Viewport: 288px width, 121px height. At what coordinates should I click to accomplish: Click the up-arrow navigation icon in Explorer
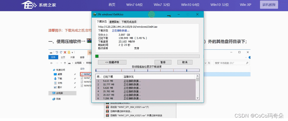point(65,63)
